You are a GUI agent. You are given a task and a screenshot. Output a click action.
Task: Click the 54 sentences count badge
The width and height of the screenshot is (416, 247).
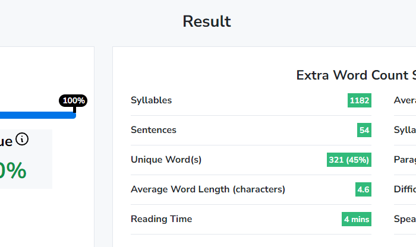[x=364, y=130]
